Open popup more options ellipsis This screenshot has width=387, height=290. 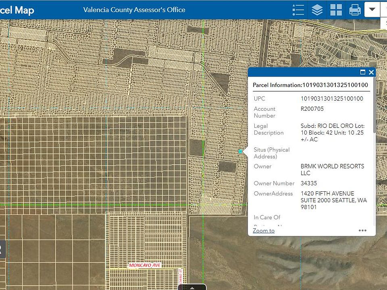point(362,230)
